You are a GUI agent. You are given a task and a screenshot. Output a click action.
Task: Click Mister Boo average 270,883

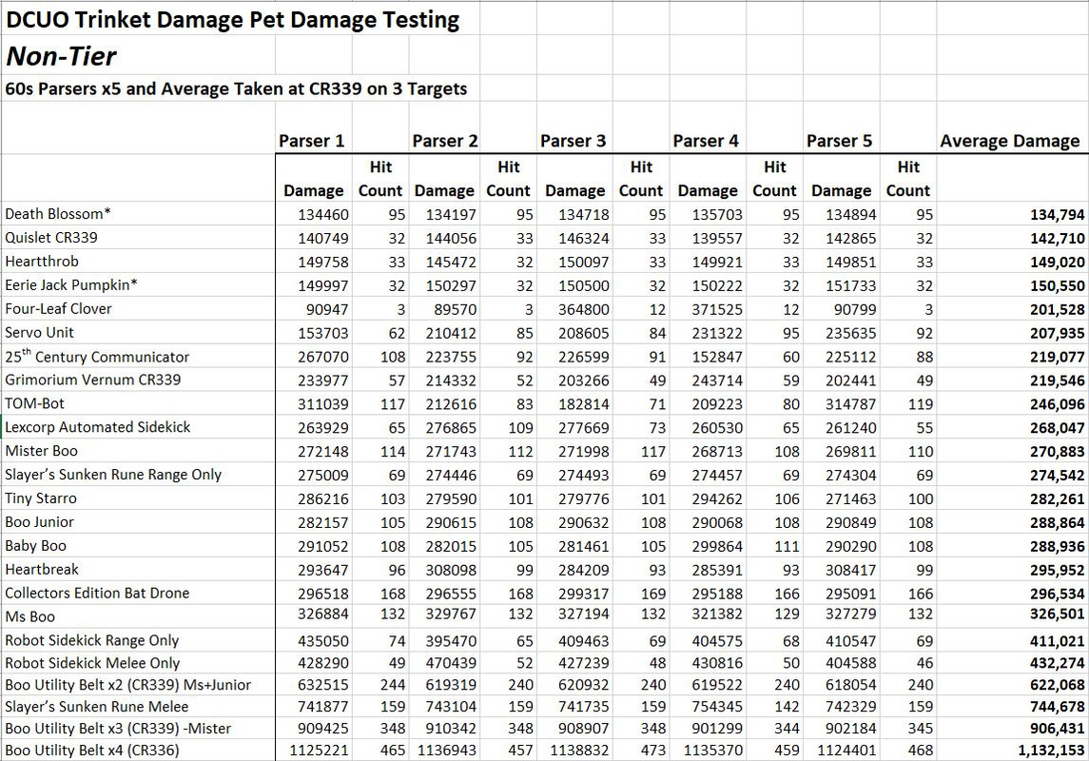point(1057,451)
